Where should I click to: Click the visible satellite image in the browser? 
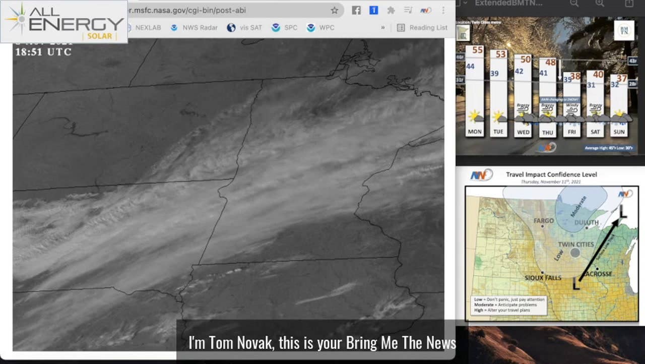coord(228,195)
